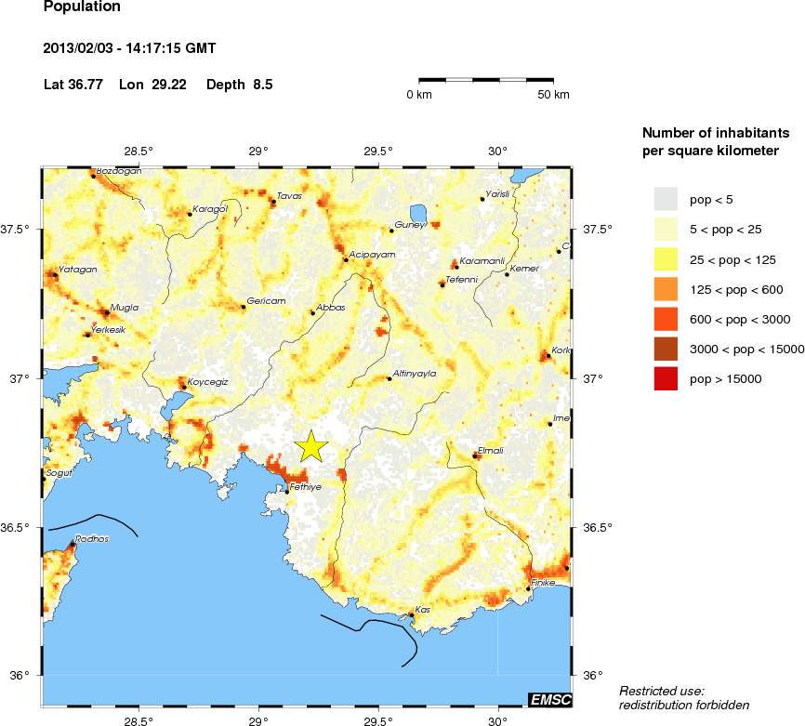Image resolution: width=805 pixels, height=726 pixels.
Task: Click the yellow earthquake epicenter star
Action: point(311,446)
